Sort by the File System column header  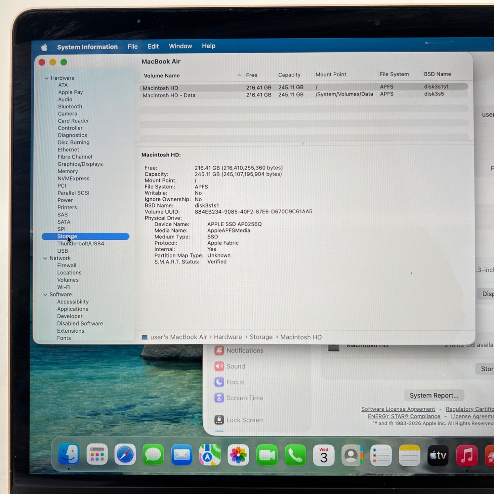(x=394, y=74)
